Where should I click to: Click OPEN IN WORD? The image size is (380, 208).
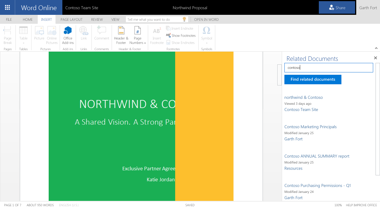(x=206, y=20)
